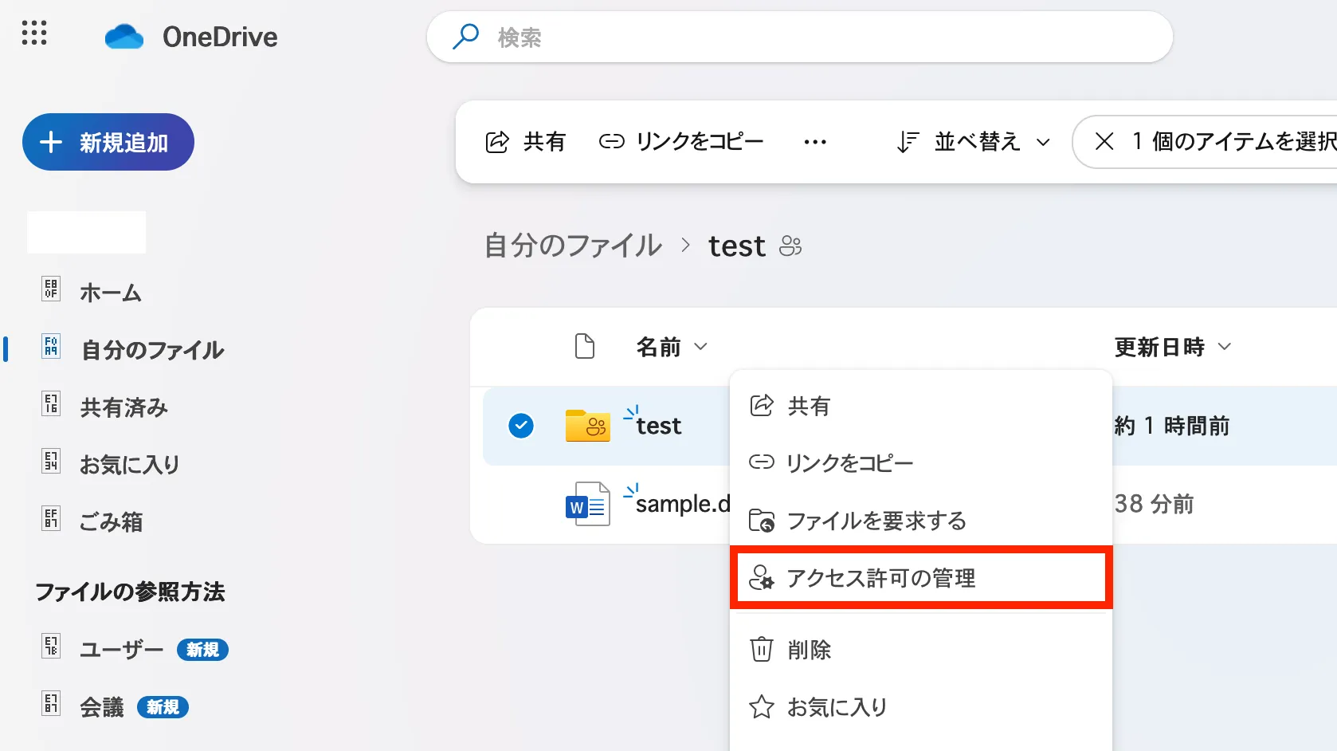Uncheck the selected test folder checkbox
This screenshot has height=751, width=1337.
pyautogui.click(x=521, y=426)
